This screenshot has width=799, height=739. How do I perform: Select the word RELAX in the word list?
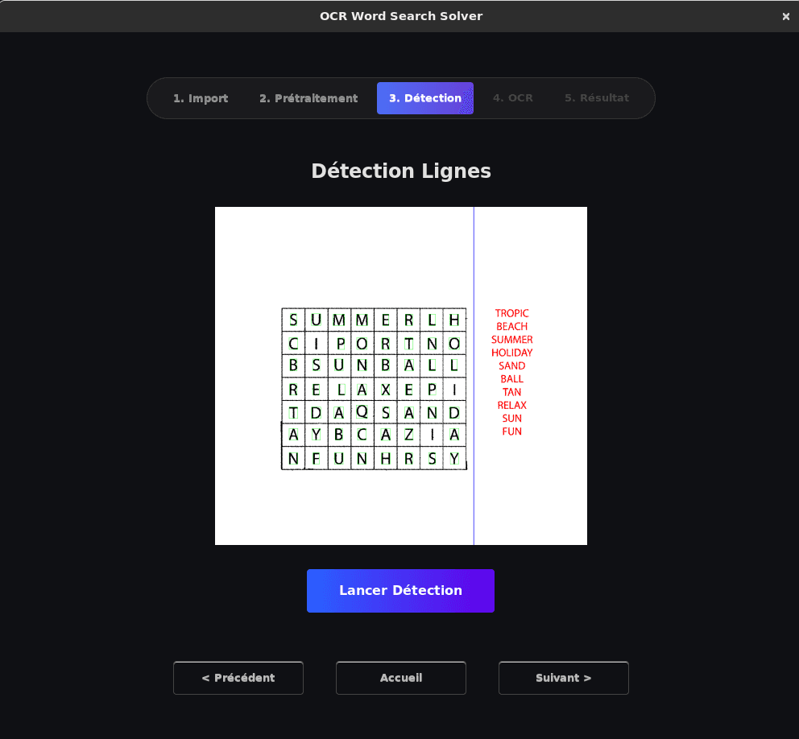tap(511, 405)
